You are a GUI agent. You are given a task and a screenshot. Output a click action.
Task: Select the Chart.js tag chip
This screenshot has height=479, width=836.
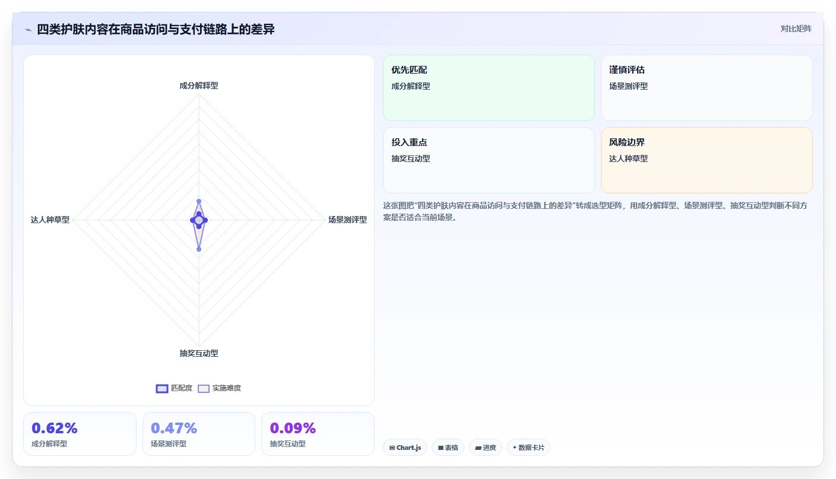pos(405,448)
